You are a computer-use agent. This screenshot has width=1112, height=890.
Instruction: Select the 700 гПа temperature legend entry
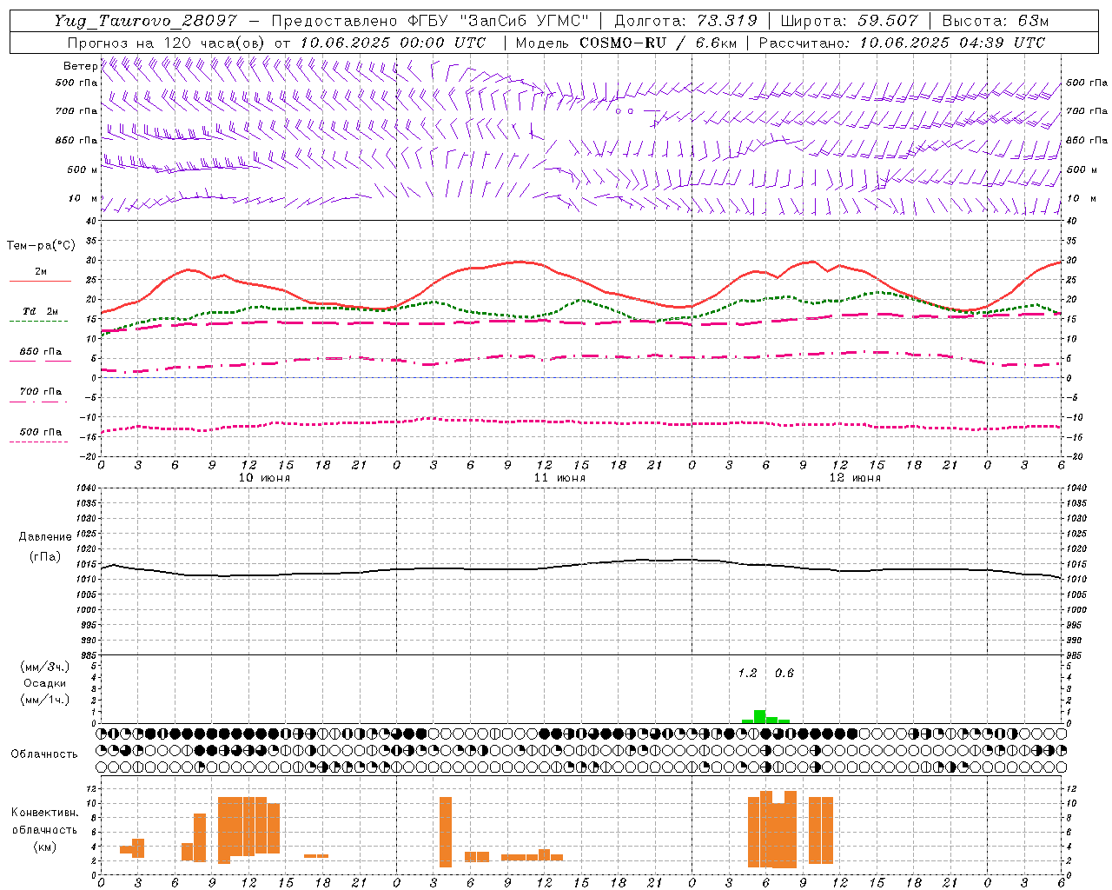coord(41,392)
